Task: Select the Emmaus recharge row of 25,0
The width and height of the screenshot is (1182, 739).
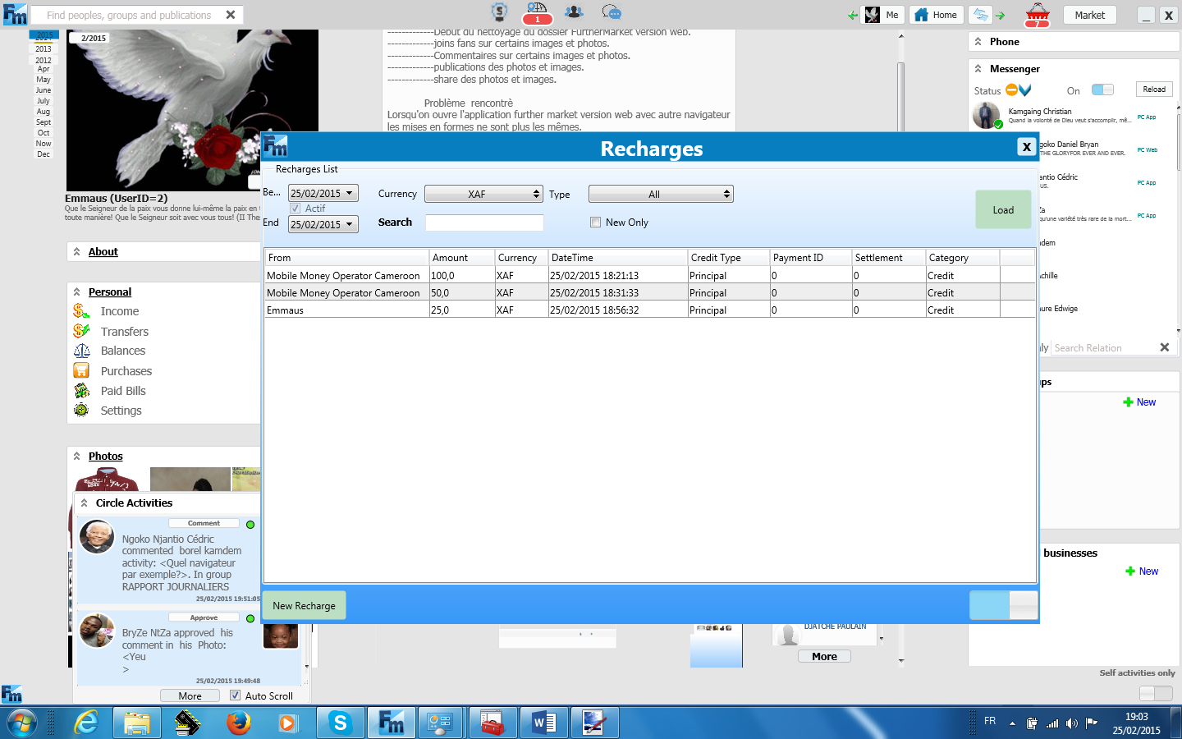Action: coord(649,310)
